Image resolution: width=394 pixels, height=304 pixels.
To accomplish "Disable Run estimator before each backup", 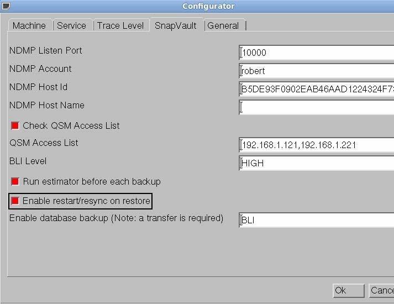I will (x=15, y=182).
